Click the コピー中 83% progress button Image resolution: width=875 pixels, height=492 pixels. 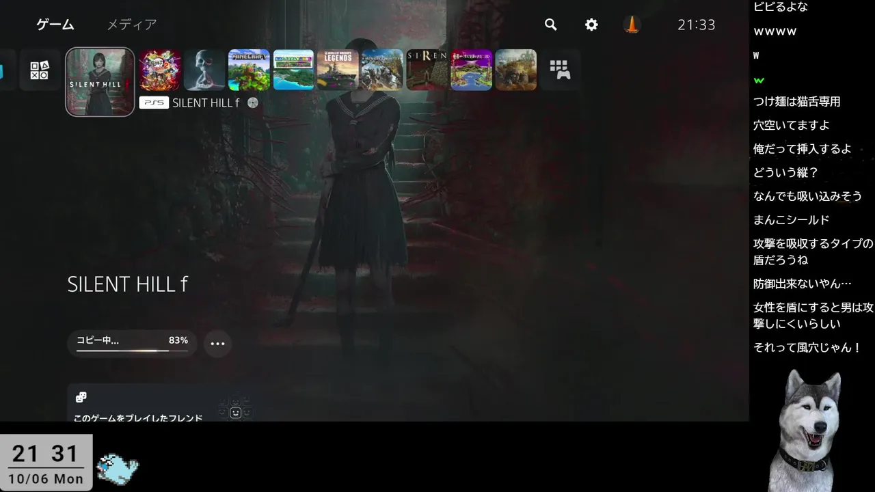(132, 343)
